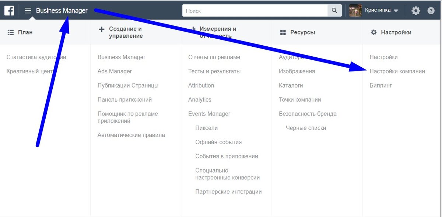Open Биллинг
This screenshot has height=217, width=442.
pos(380,86)
